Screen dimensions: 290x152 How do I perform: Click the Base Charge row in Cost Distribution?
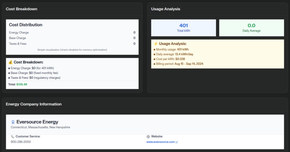click(72, 38)
